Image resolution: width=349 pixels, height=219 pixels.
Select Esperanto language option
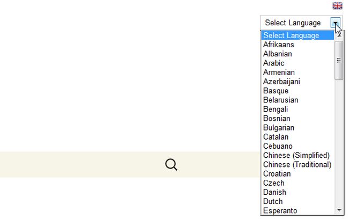pos(280,210)
